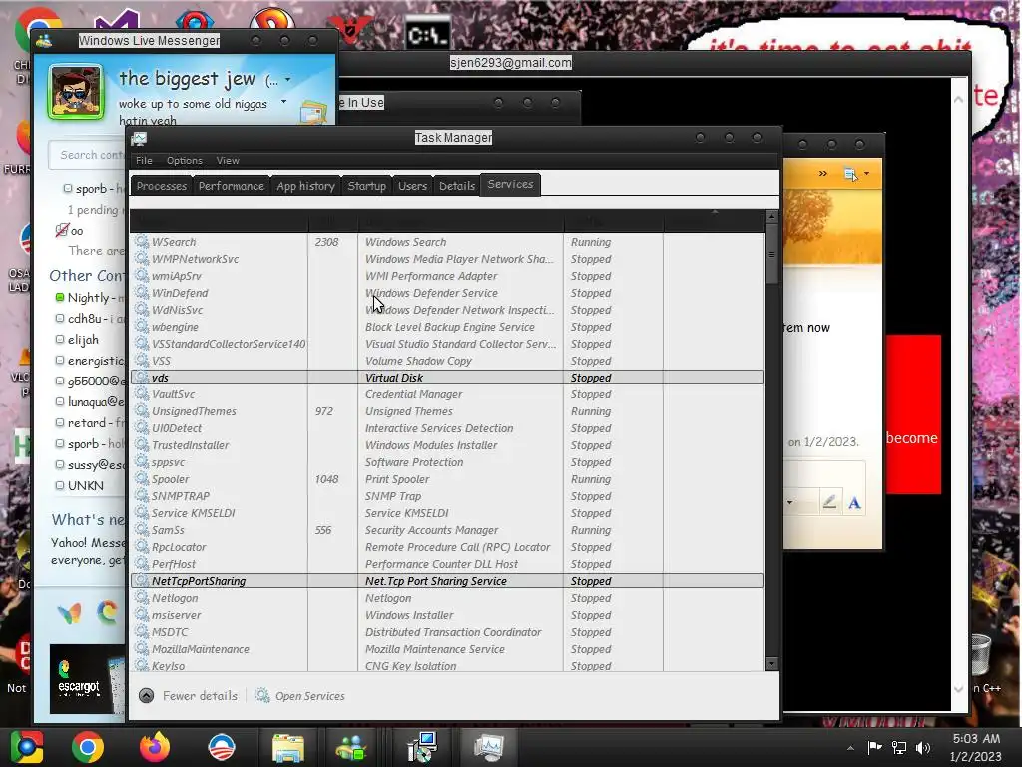1022x767 pixels.
Task: Open the Obama-logo taskbar icon
Action: point(221,747)
